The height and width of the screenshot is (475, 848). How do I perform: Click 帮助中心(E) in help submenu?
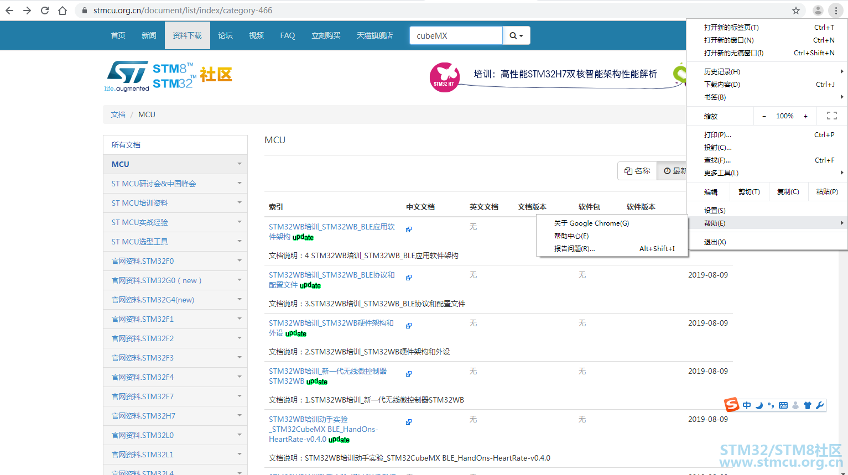pos(612,236)
